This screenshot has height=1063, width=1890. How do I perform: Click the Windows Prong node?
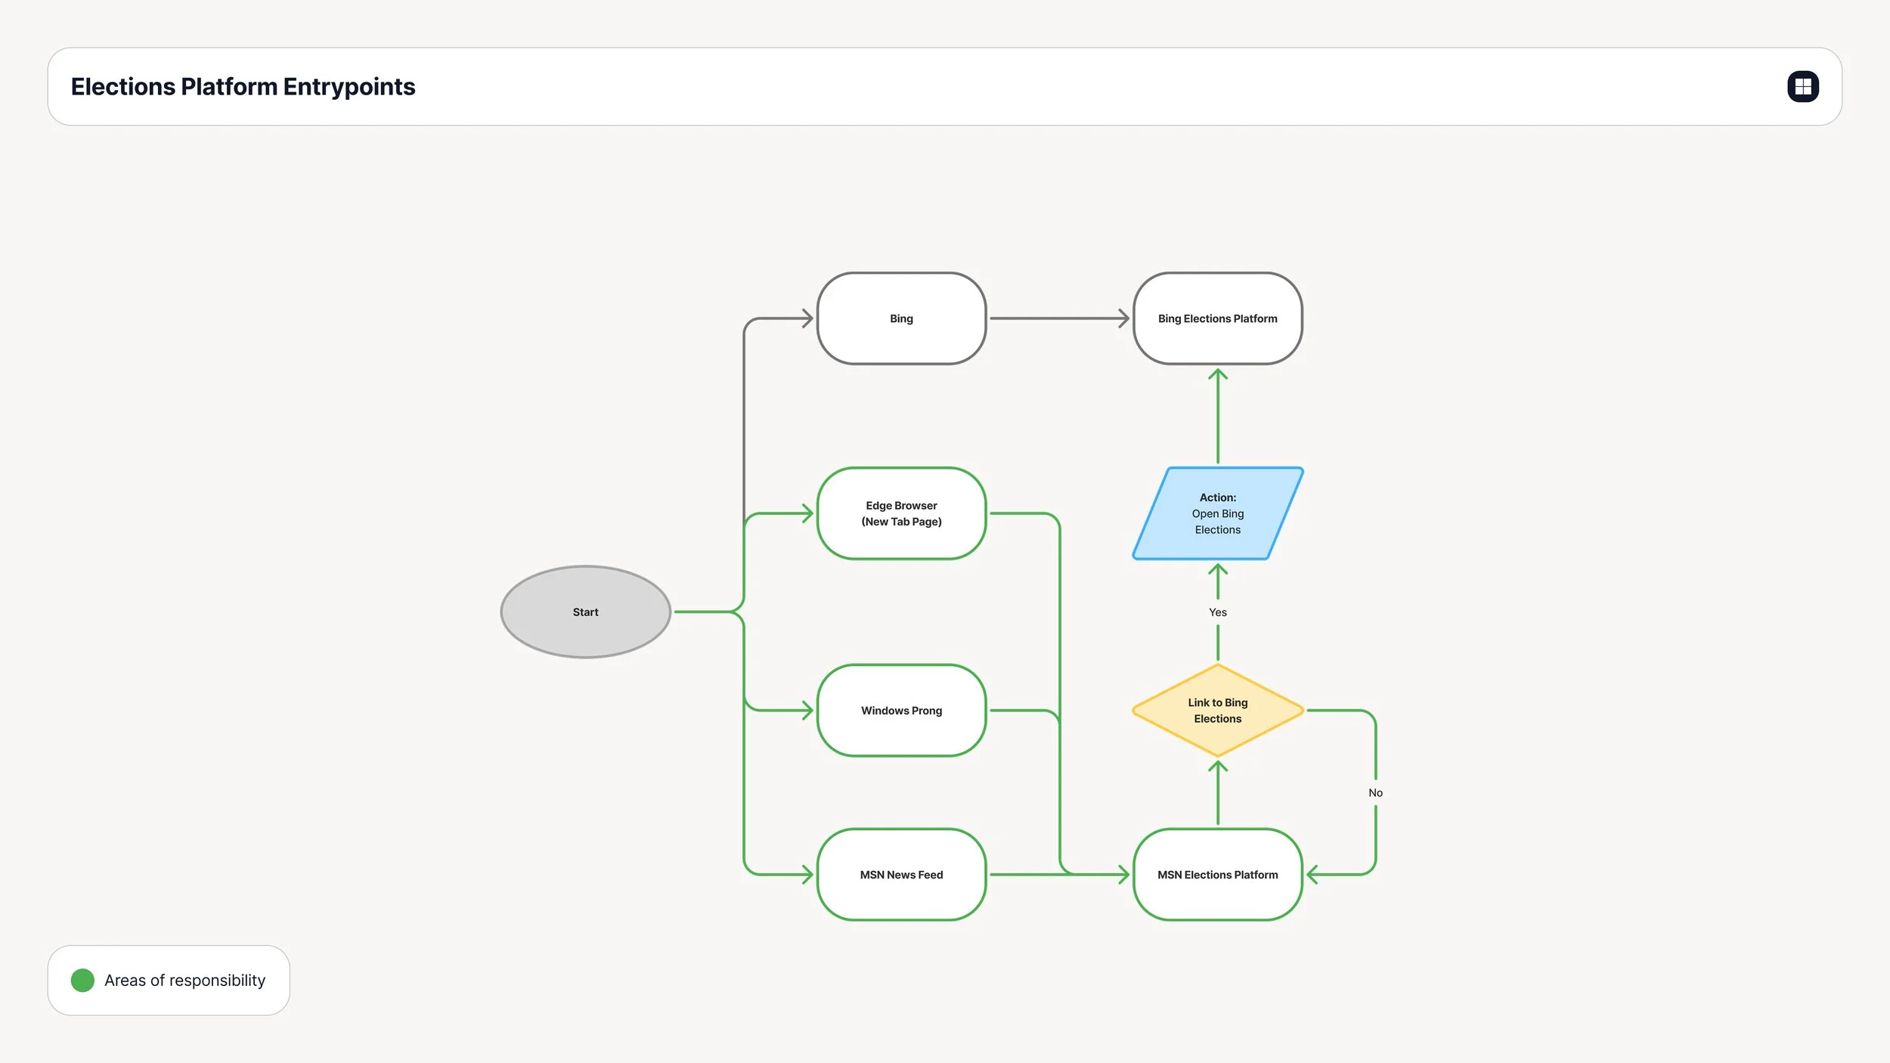point(901,710)
